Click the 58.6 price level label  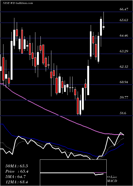point(123,113)
